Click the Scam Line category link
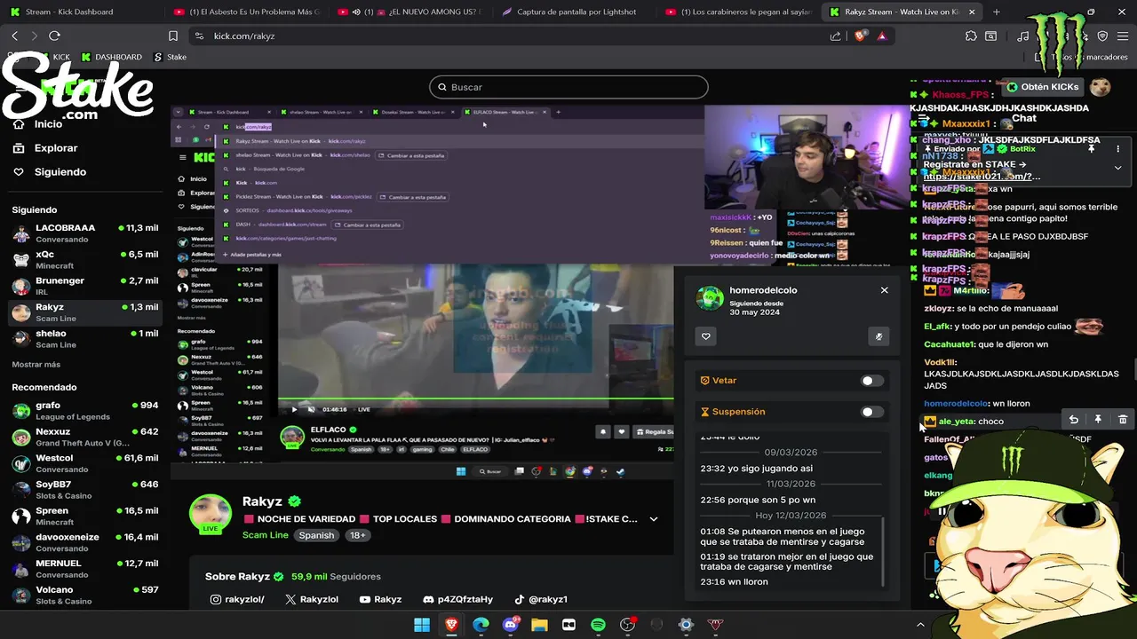 pos(265,535)
